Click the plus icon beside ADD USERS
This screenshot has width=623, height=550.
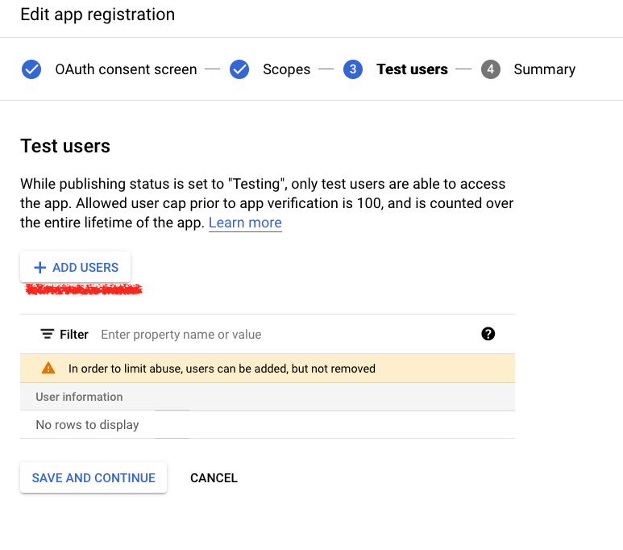39,268
